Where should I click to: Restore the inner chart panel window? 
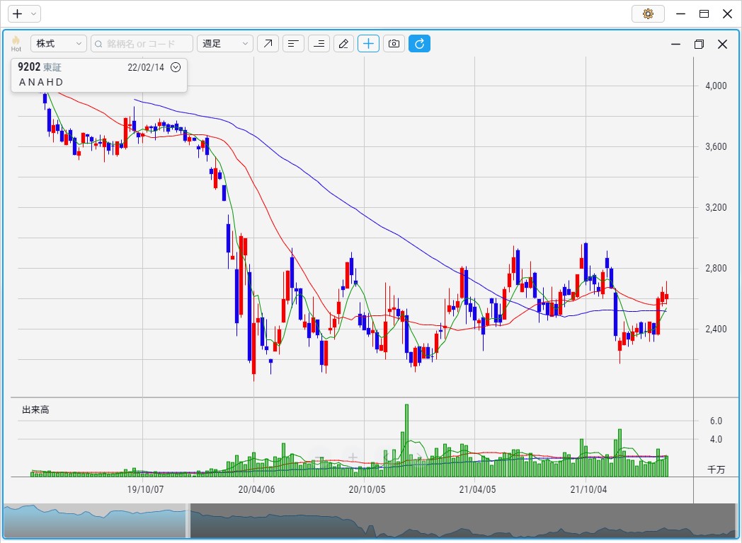pos(699,44)
